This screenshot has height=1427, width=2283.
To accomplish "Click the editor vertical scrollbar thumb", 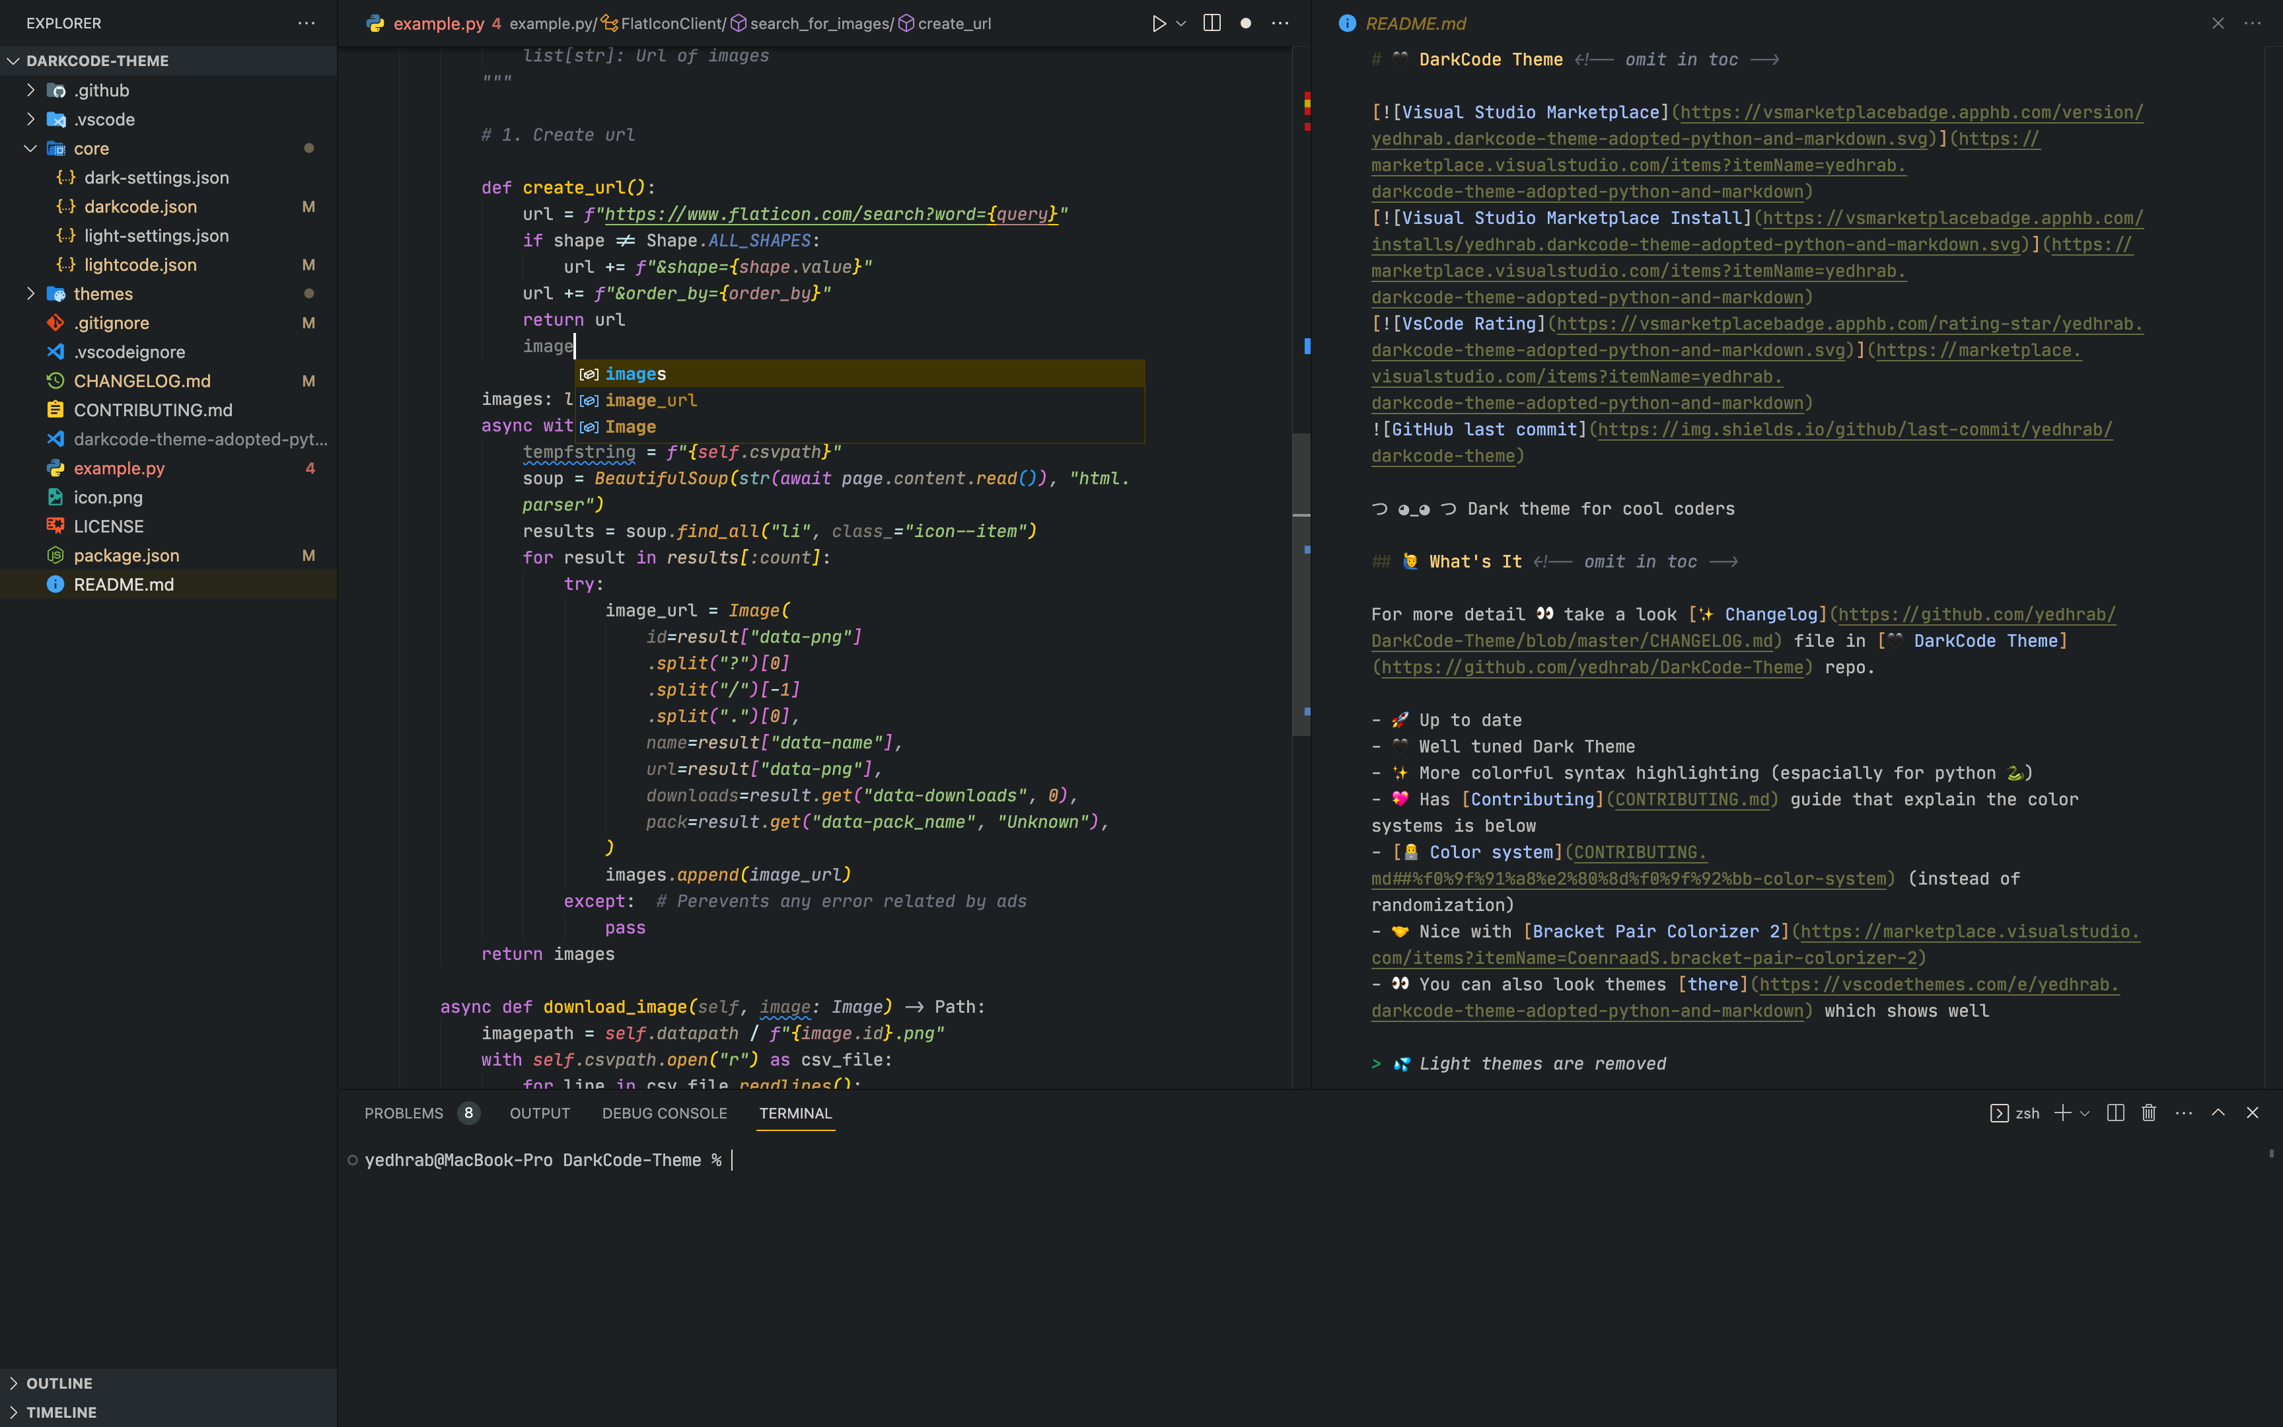I will tap(1301, 585).
